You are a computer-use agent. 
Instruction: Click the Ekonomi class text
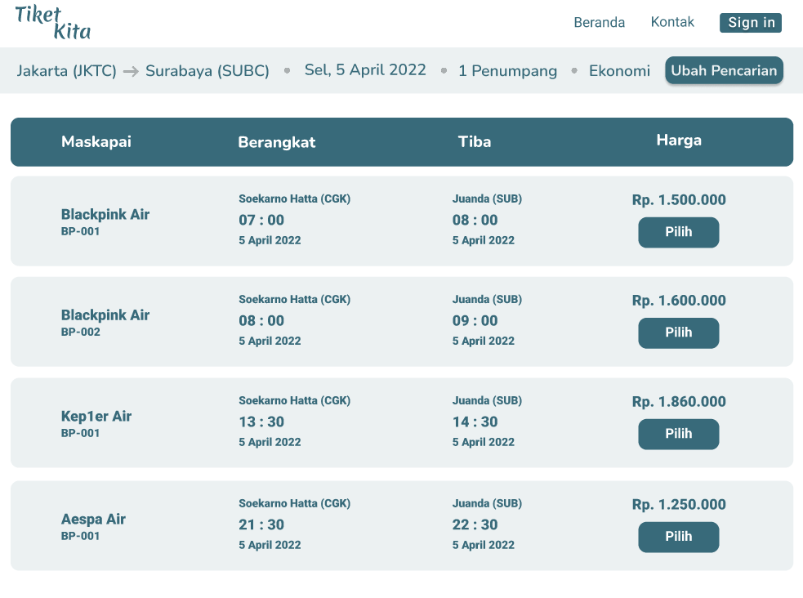coord(620,70)
